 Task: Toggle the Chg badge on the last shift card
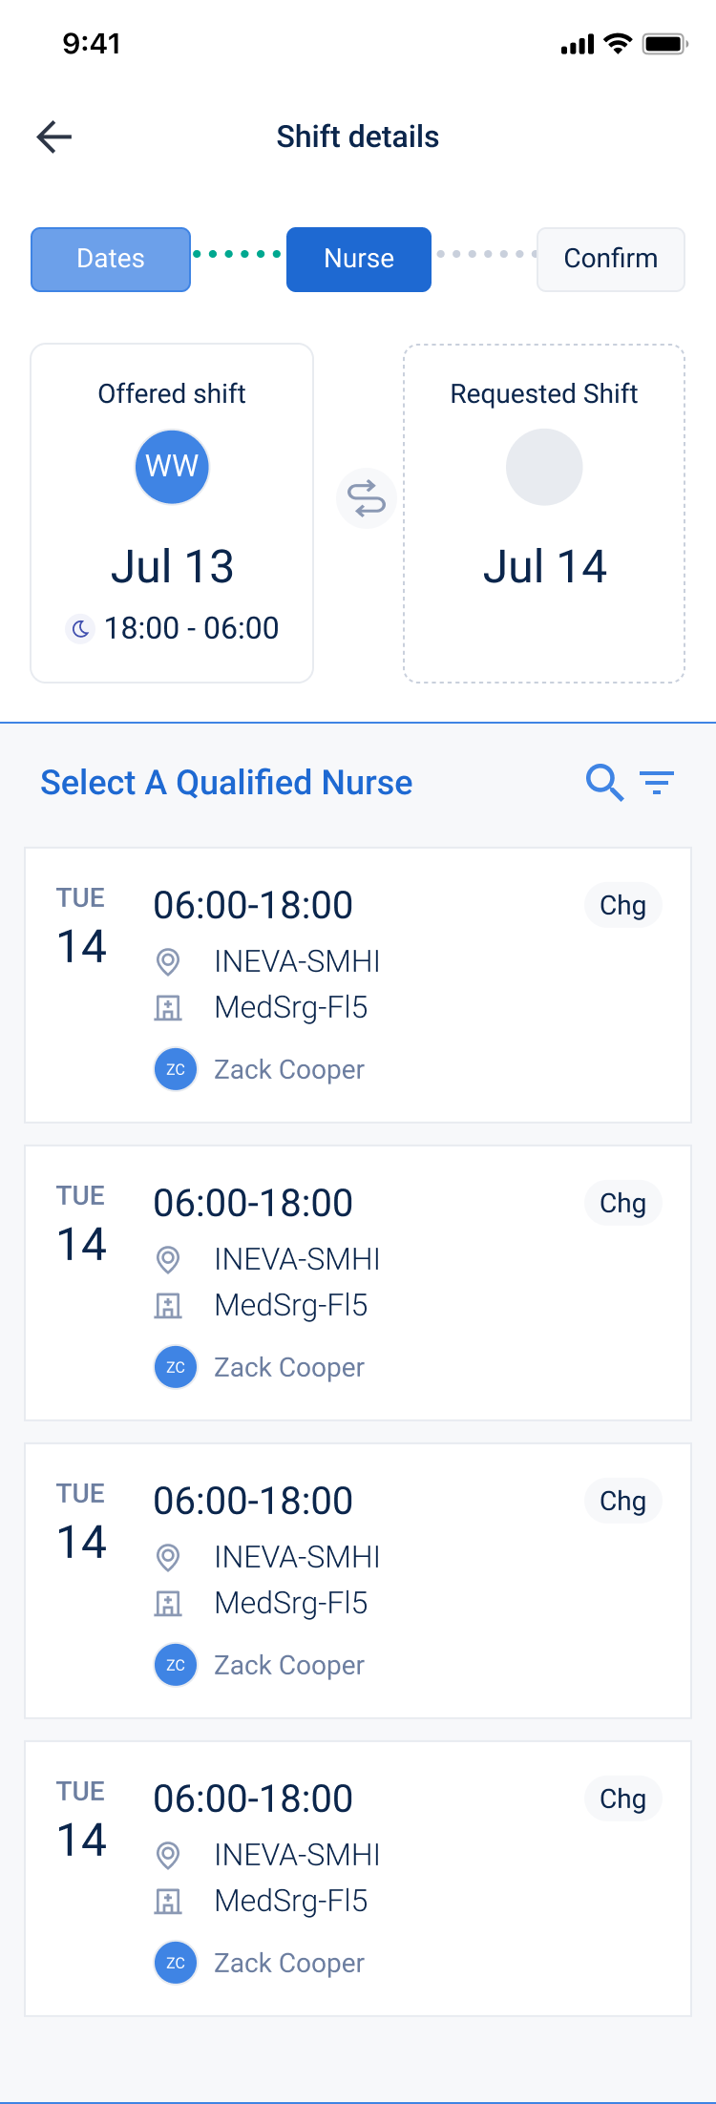point(622,1799)
